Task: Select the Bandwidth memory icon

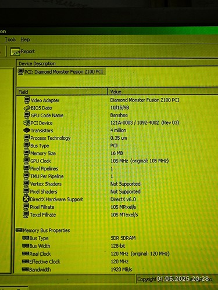Action: point(26,269)
